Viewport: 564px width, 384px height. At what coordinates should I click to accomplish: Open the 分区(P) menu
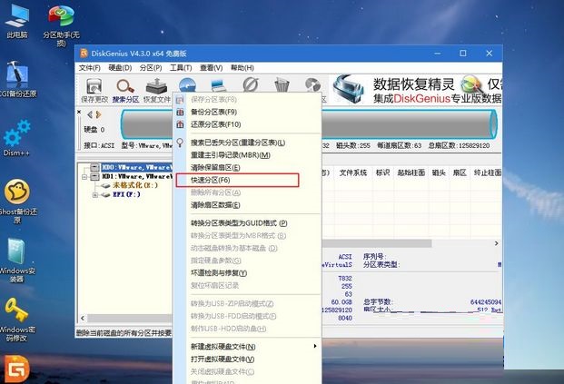tap(151, 67)
